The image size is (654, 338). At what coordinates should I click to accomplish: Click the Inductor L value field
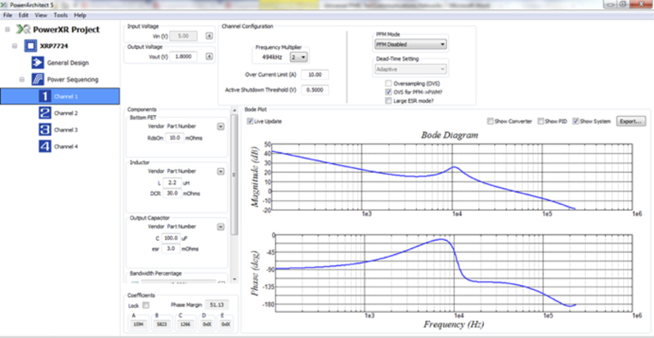tap(172, 183)
